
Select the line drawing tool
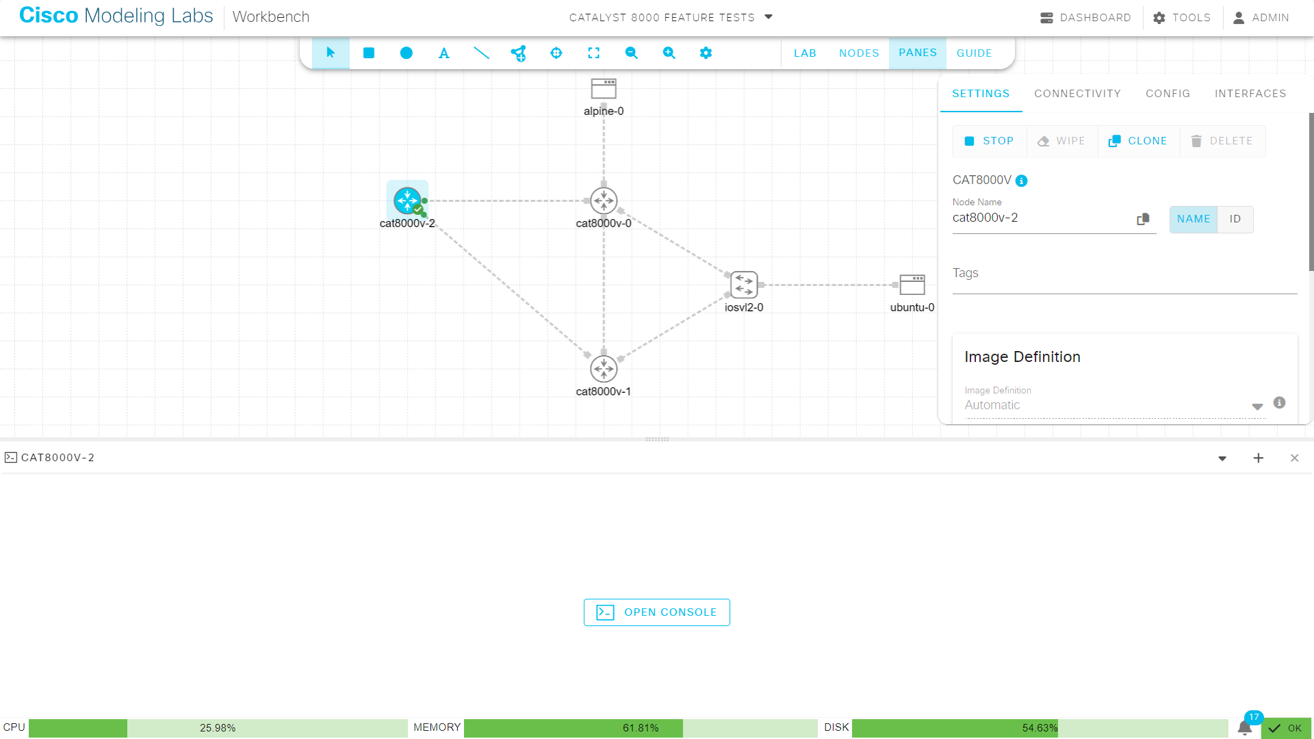[x=482, y=53]
